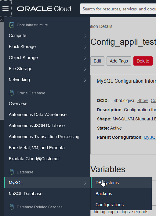Expand the Block Storage submenu chevron
The height and width of the screenshot is (216, 156).
click(85, 47)
